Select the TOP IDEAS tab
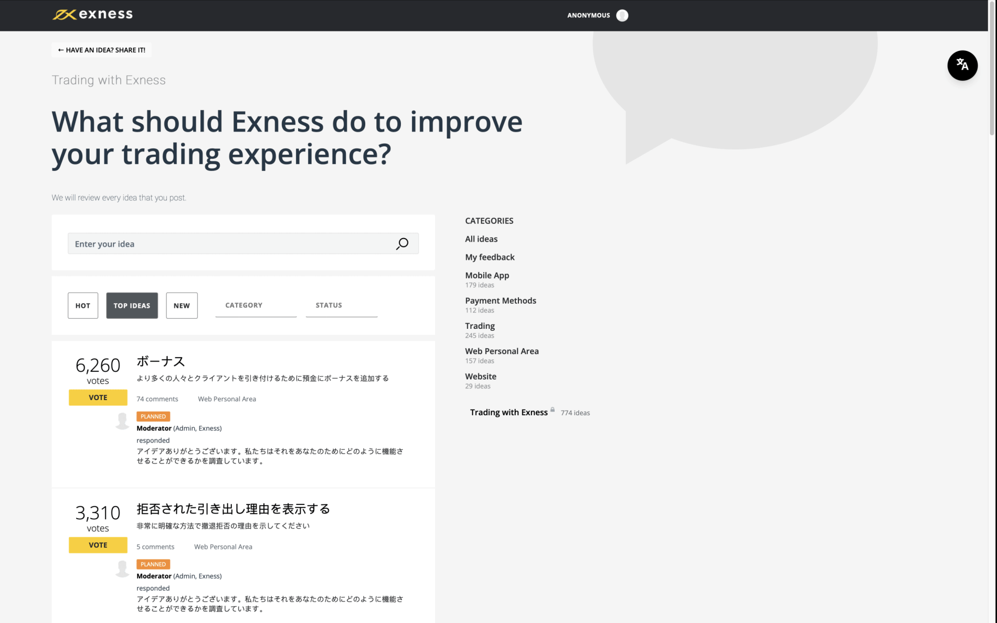The height and width of the screenshot is (623, 997). coord(132,305)
